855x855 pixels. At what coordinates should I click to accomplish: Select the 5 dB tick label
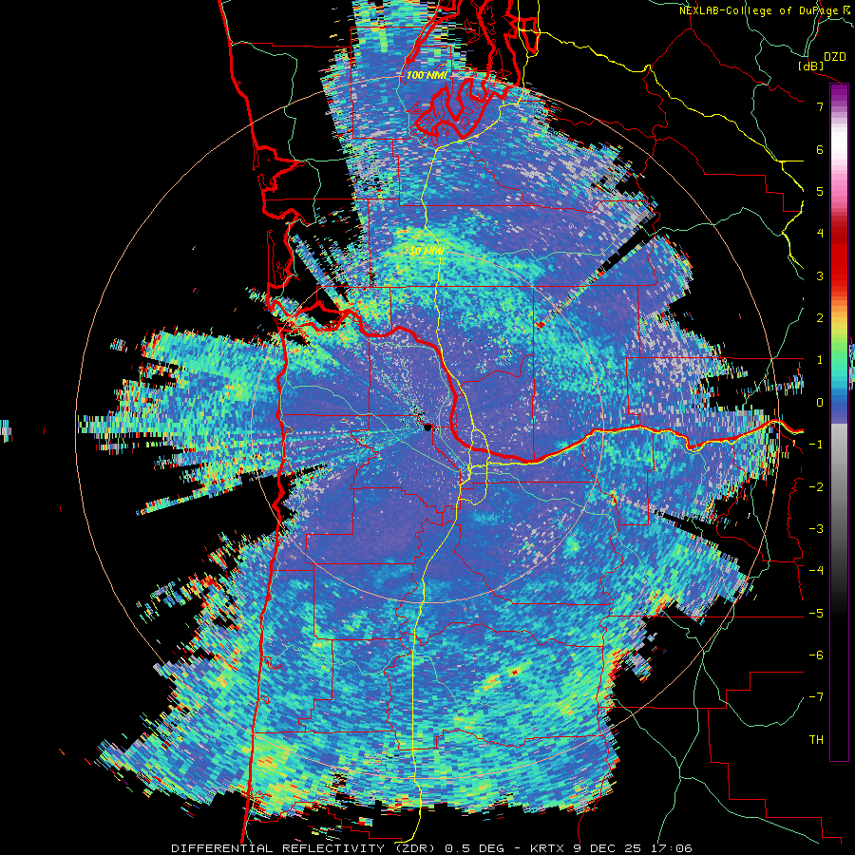(x=820, y=191)
